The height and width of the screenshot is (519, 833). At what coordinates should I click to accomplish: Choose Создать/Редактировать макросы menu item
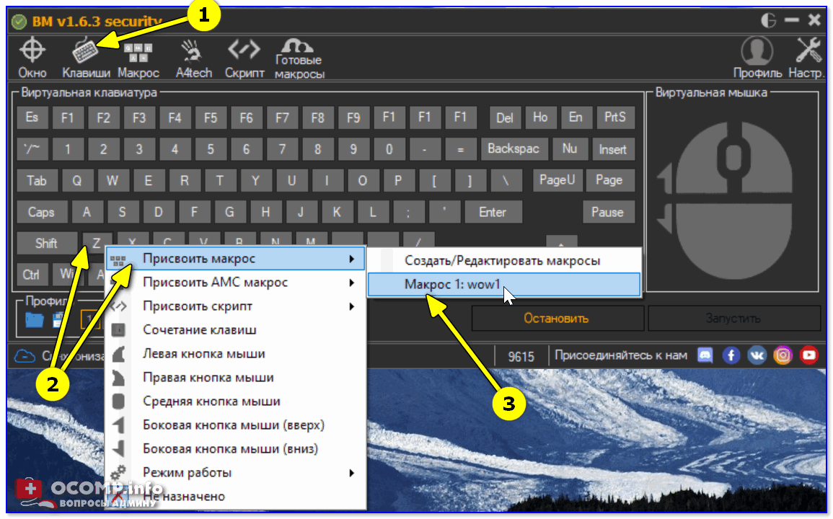pos(503,260)
